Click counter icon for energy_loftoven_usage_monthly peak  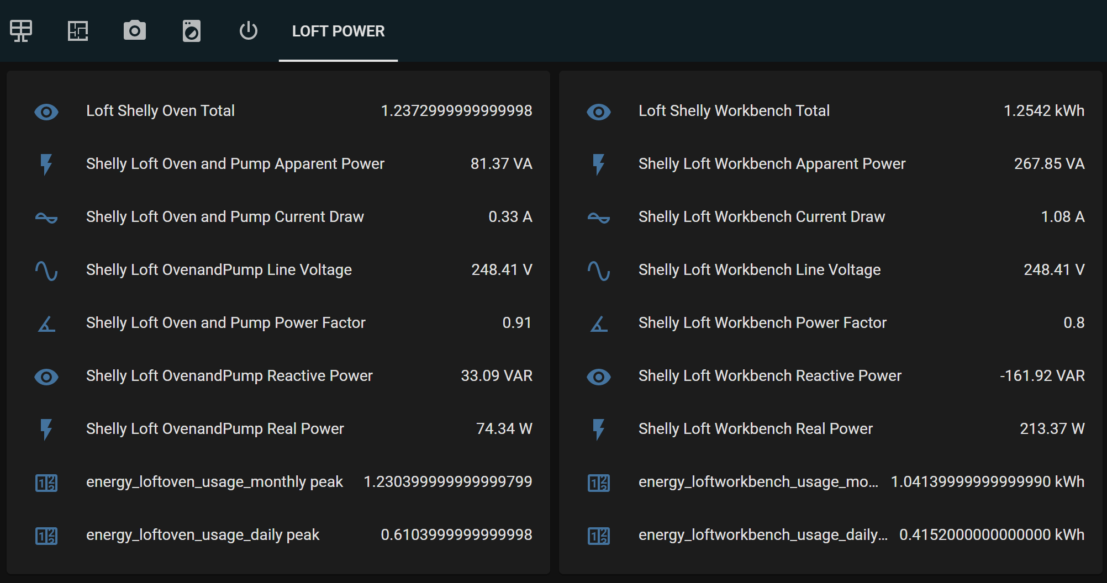pos(46,483)
